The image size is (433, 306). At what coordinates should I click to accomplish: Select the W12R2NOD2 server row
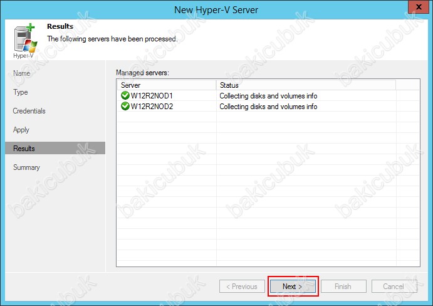coord(268,107)
